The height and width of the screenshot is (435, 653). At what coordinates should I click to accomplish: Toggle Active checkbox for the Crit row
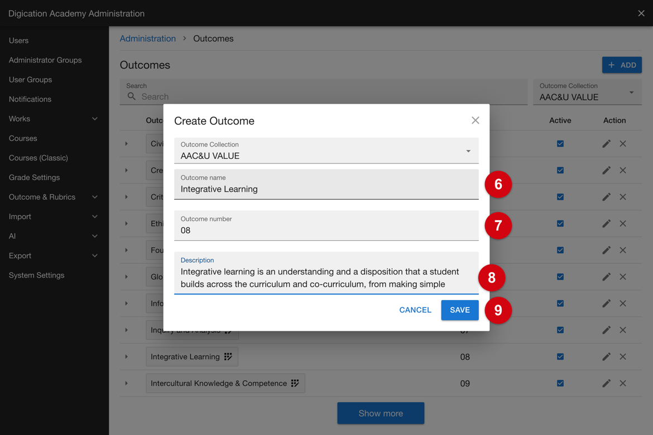point(560,197)
